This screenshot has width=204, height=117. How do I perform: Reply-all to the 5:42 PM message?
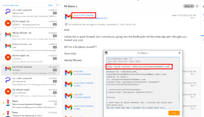point(192,74)
